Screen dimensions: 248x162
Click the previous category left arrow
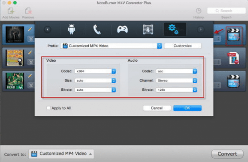[x=47, y=29]
